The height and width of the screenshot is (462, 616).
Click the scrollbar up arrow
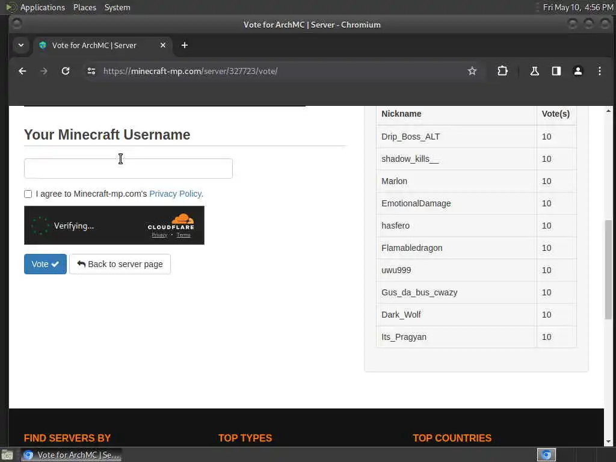click(608, 111)
